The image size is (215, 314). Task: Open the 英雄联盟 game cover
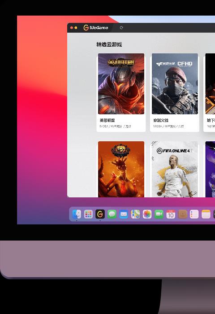(121, 84)
